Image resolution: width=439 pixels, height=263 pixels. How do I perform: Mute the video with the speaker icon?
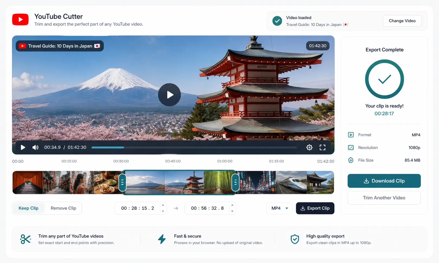point(35,147)
